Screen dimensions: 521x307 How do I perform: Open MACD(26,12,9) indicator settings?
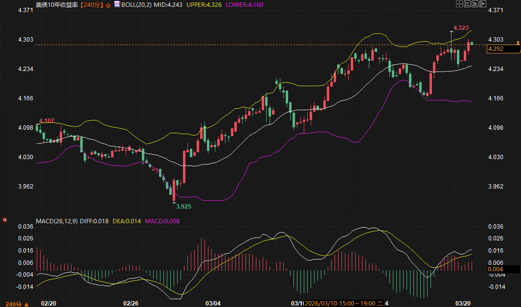tap(57, 221)
